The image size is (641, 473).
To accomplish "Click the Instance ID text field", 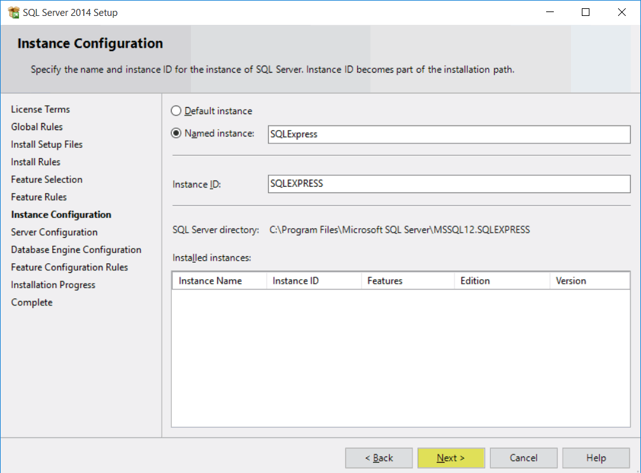I will [x=449, y=184].
